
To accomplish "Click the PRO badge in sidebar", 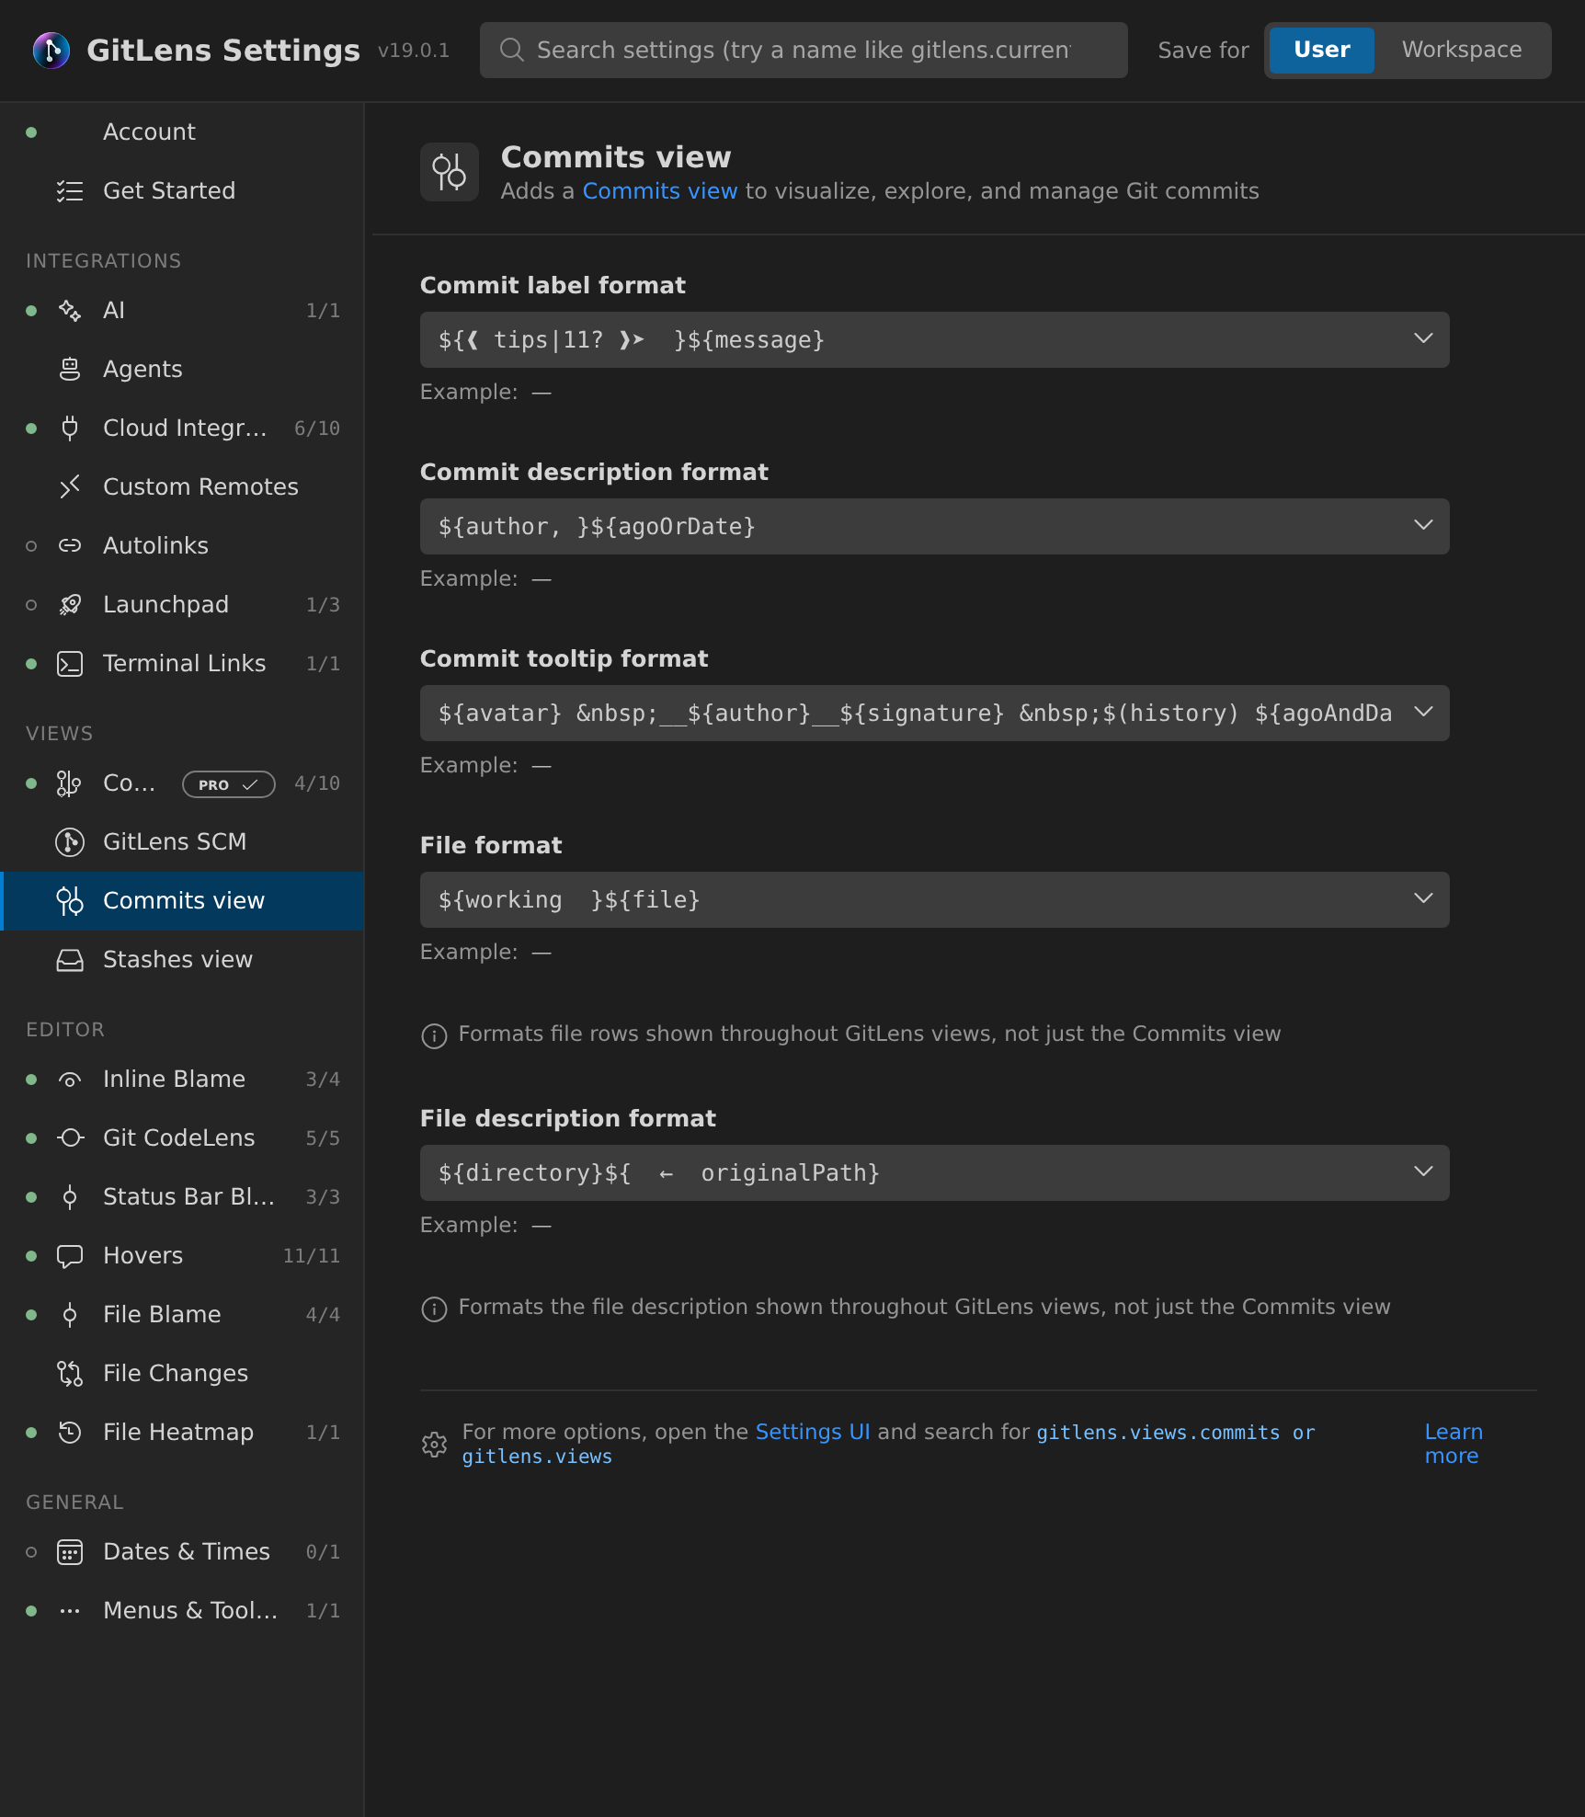I will [228, 784].
